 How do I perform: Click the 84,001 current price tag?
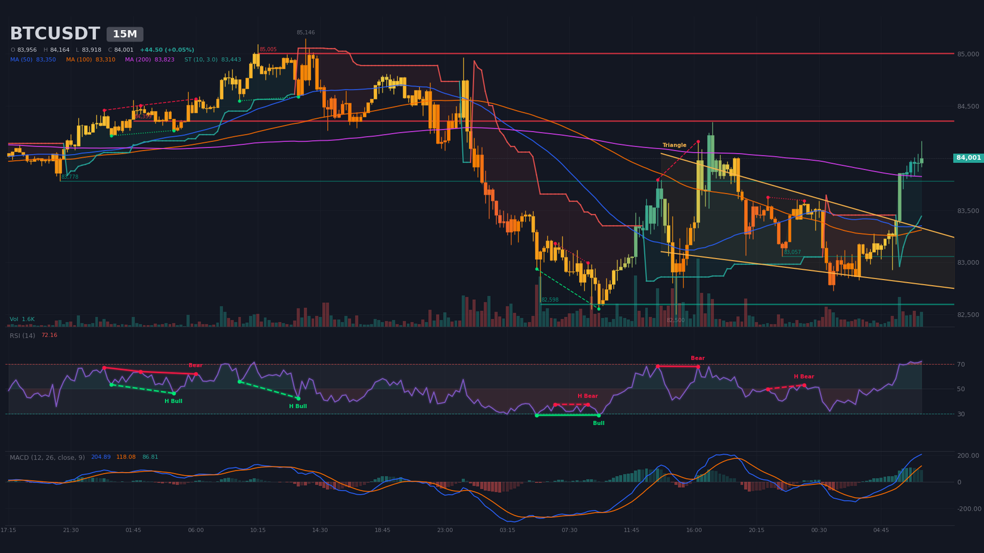click(969, 158)
